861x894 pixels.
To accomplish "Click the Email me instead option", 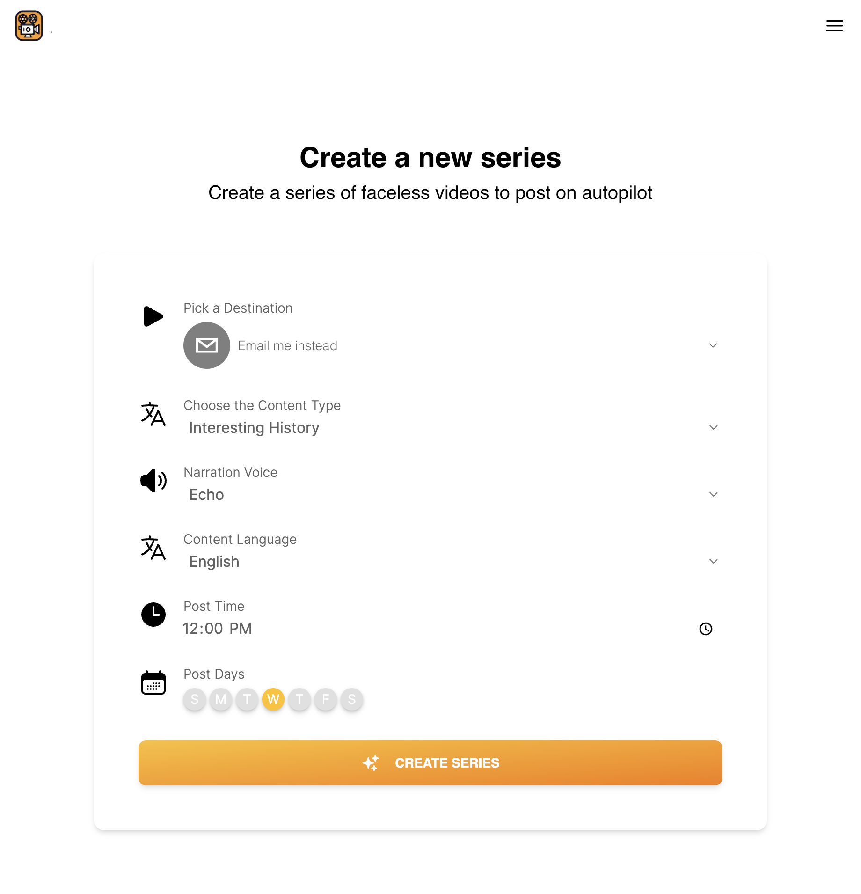I will (287, 345).
